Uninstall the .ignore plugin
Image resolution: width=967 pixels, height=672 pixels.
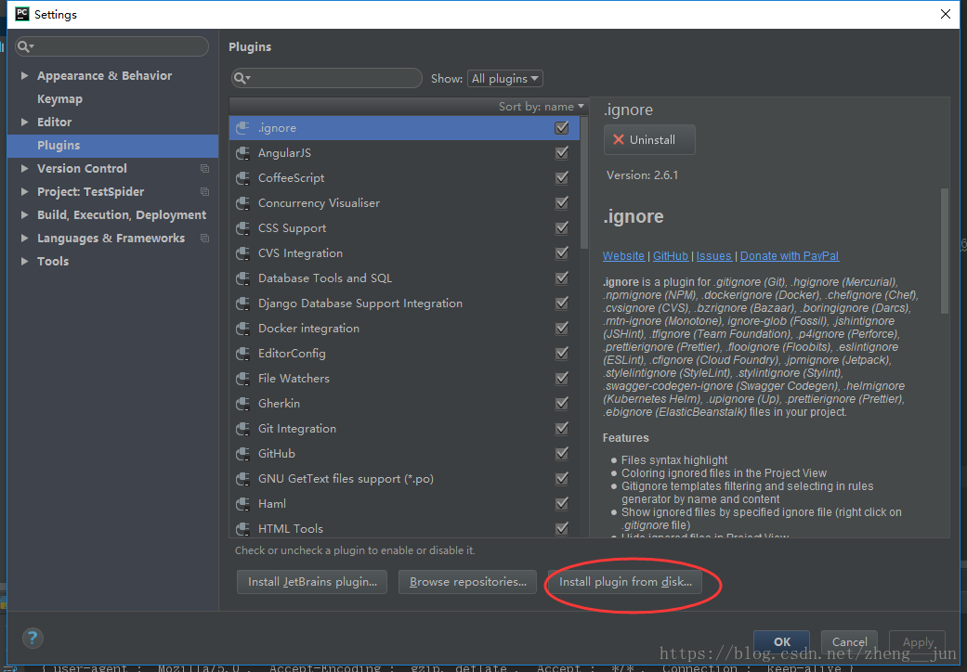[649, 140]
